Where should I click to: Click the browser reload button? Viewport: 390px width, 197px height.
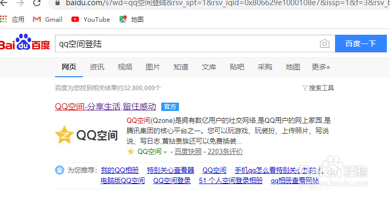tap(37, 3)
